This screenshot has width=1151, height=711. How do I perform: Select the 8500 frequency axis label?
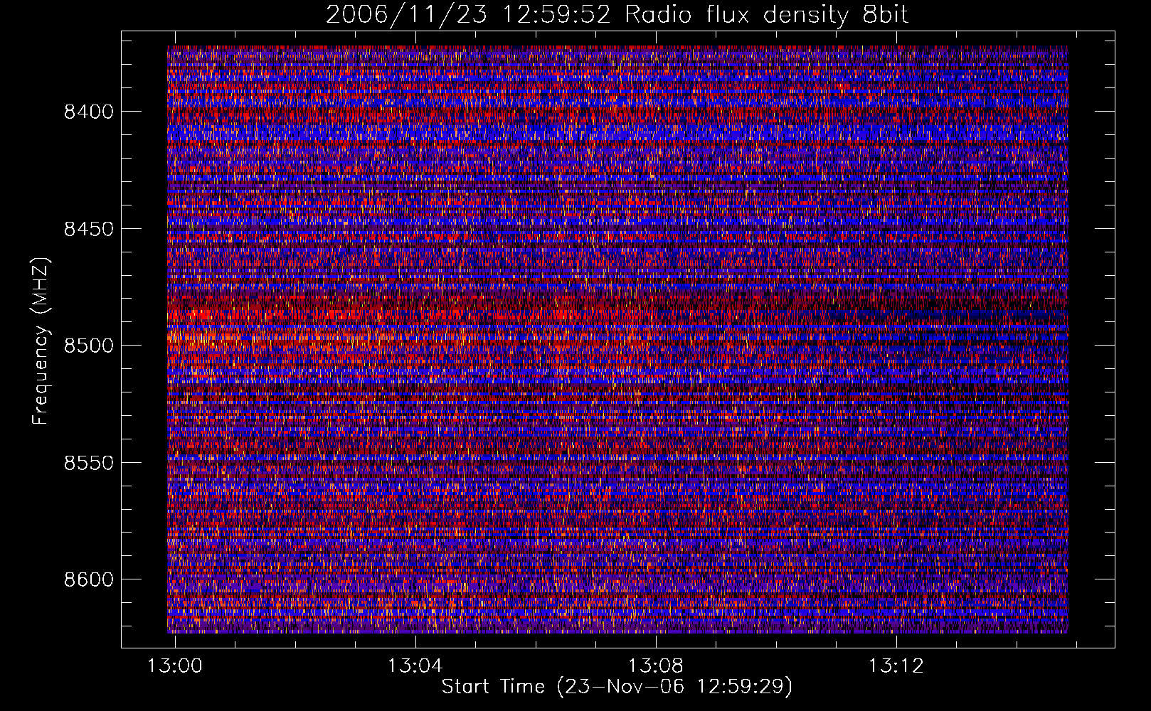pyautogui.click(x=88, y=346)
